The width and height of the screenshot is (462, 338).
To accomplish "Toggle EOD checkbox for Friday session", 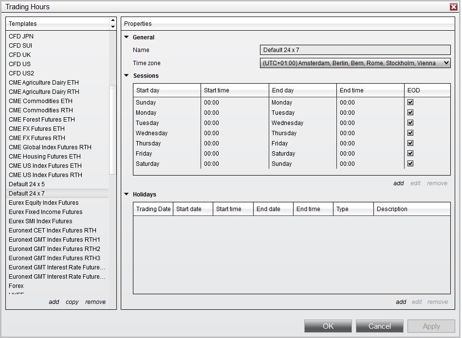I will [x=410, y=153].
